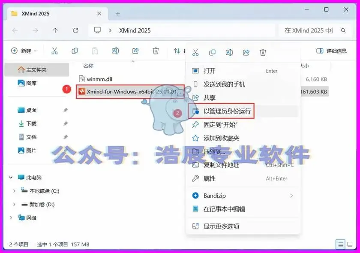Choose 复制文件地址 menu entry
This screenshot has height=253, width=360.
(x=243, y=165)
